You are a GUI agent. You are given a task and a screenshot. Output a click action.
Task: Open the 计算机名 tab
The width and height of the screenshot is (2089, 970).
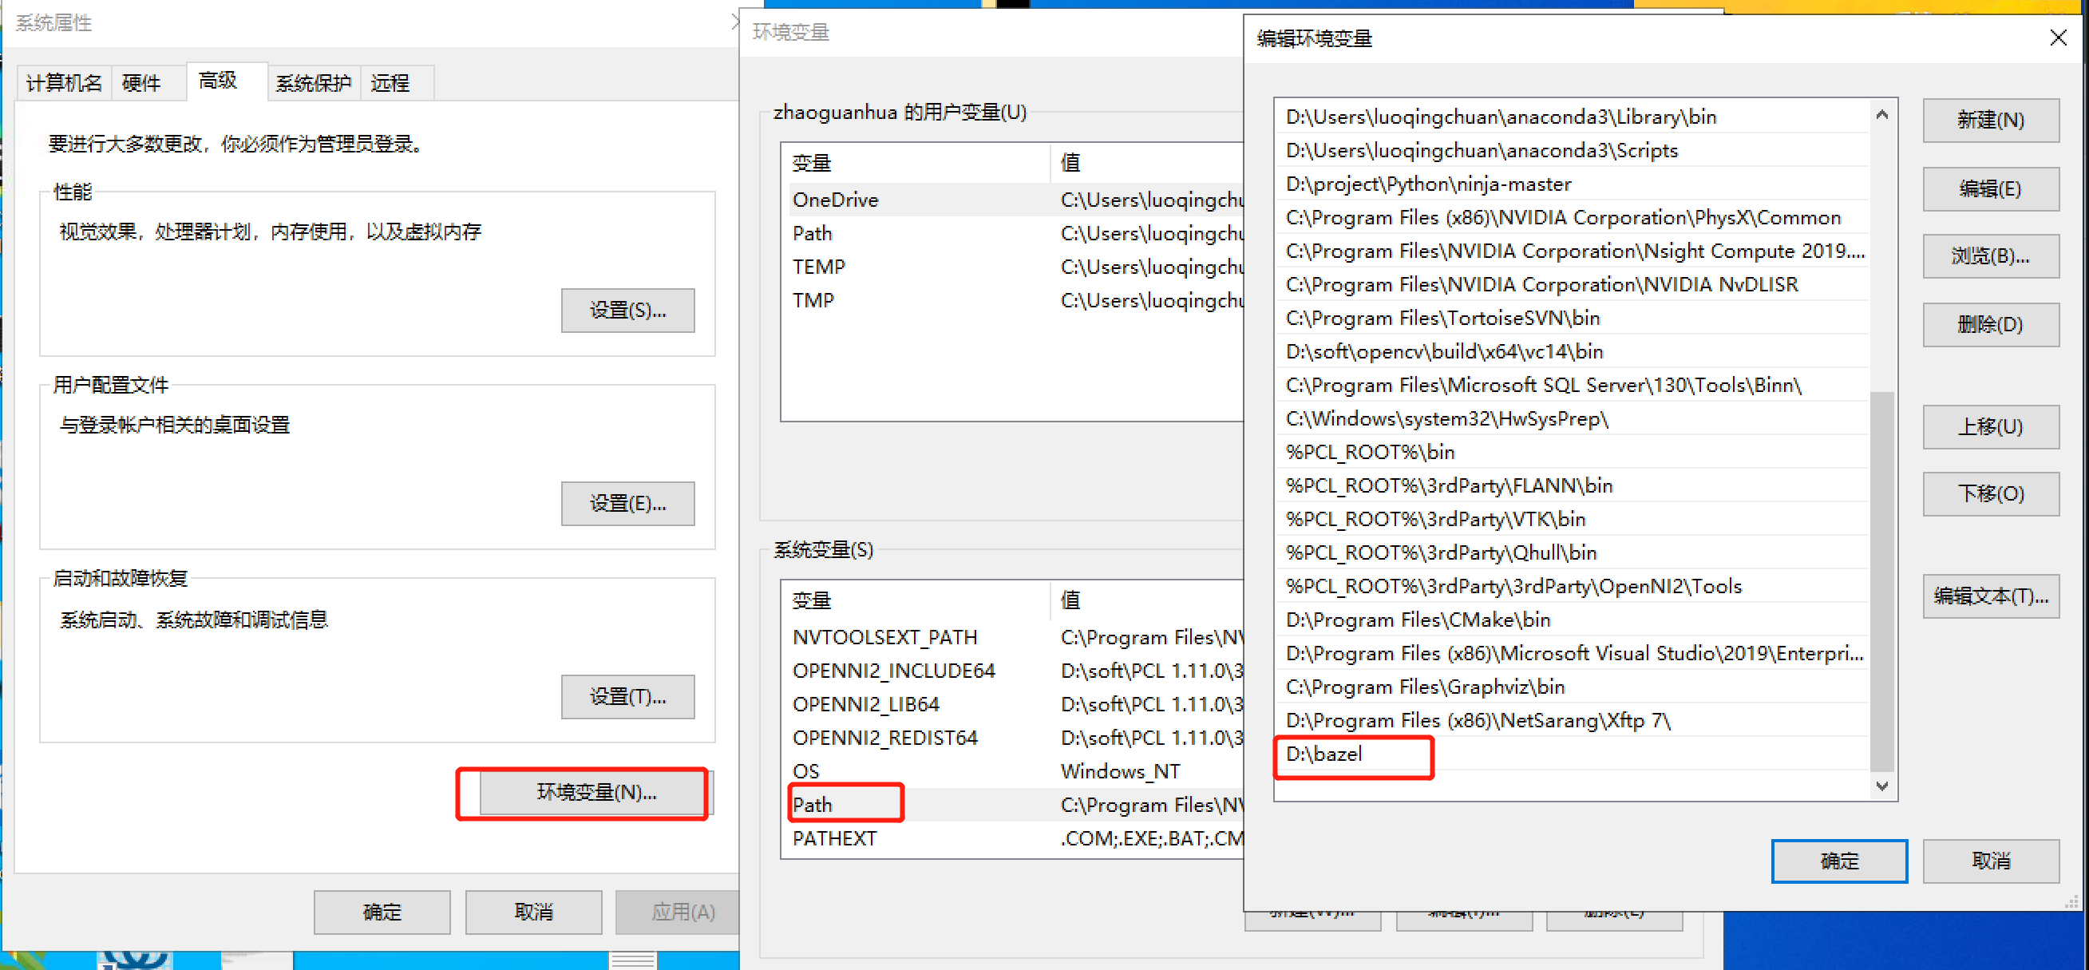pyautogui.click(x=63, y=82)
